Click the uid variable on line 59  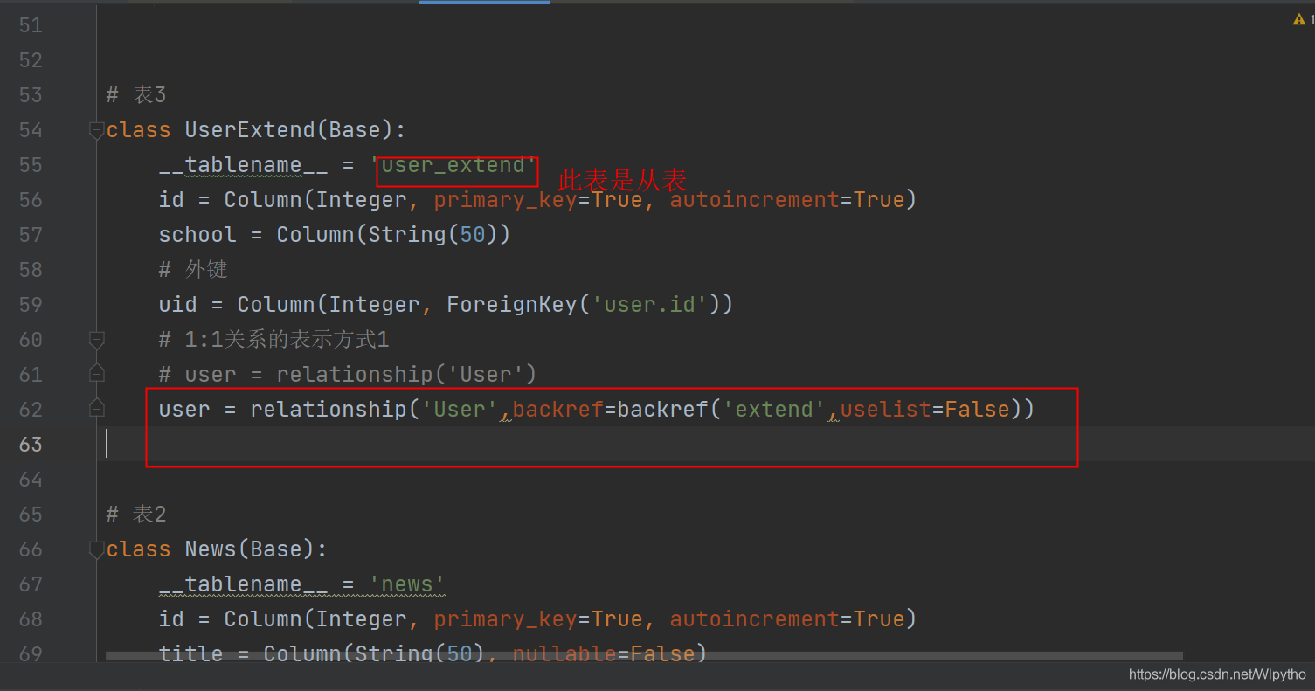pos(178,305)
